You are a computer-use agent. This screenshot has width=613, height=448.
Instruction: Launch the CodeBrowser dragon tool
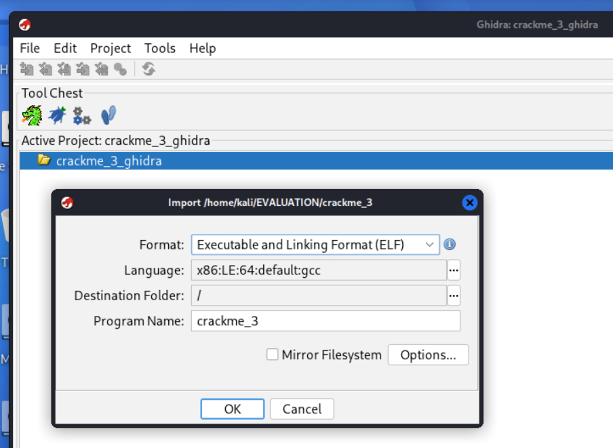pyautogui.click(x=32, y=116)
